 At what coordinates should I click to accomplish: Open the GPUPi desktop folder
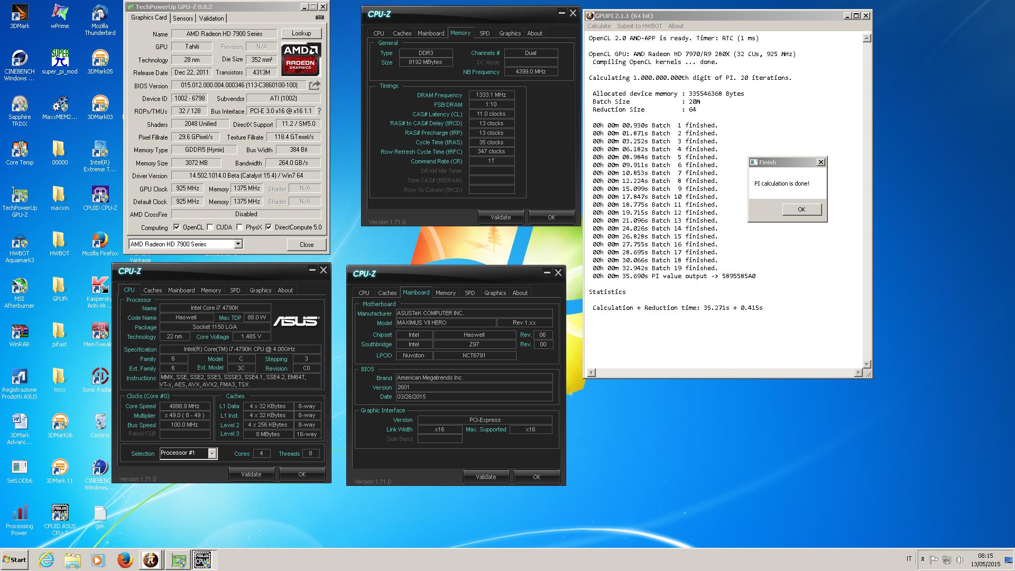pyautogui.click(x=60, y=289)
